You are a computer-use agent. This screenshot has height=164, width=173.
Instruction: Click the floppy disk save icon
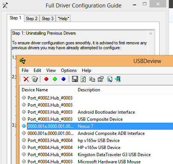[75, 79]
